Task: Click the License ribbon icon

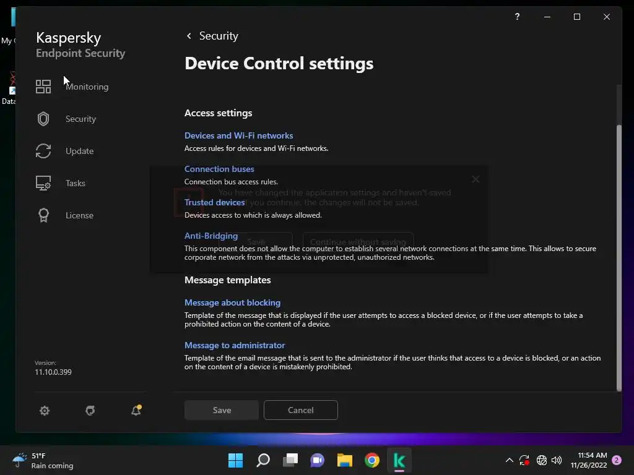Action: [x=43, y=215]
